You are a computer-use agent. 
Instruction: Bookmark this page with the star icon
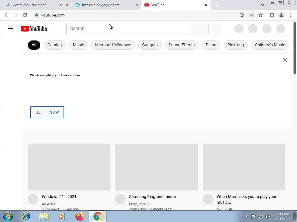click(260, 15)
